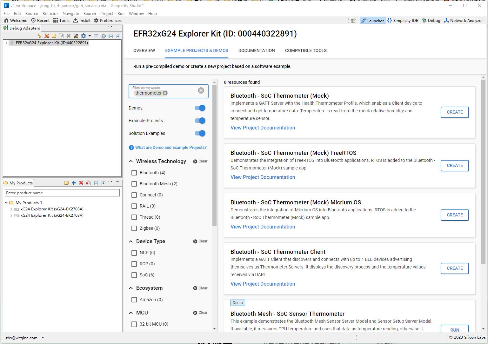488x344 pixels.
Task: Create the SoC Thermometer (Mock) project
Action: (x=455, y=112)
